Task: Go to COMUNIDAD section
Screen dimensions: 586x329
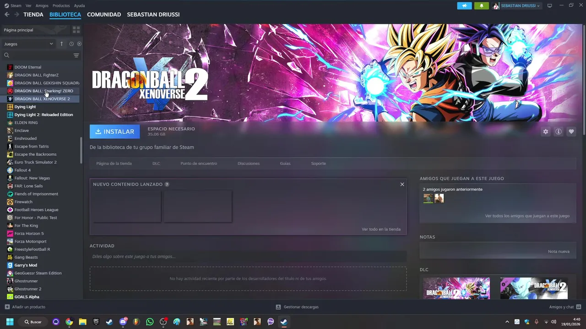Action: (x=104, y=15)
